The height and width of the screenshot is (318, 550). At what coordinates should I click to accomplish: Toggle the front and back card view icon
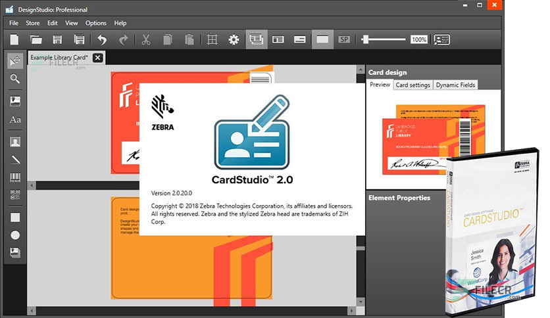[x=257, y=39]
